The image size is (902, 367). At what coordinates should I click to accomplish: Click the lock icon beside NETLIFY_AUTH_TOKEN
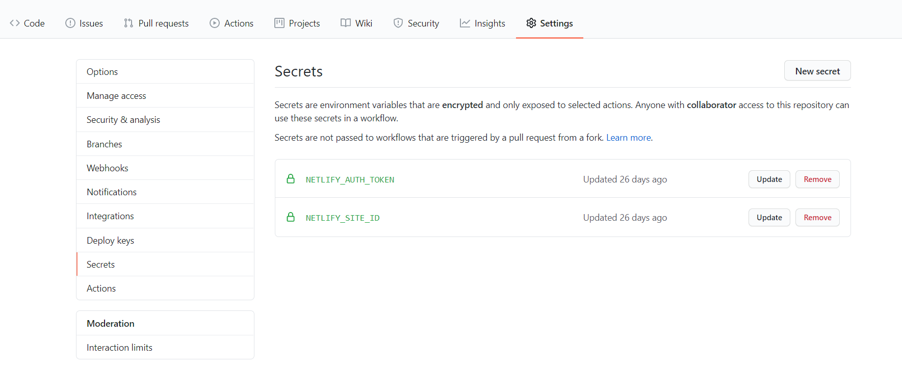pyautogui.click(x=291, y=179)
